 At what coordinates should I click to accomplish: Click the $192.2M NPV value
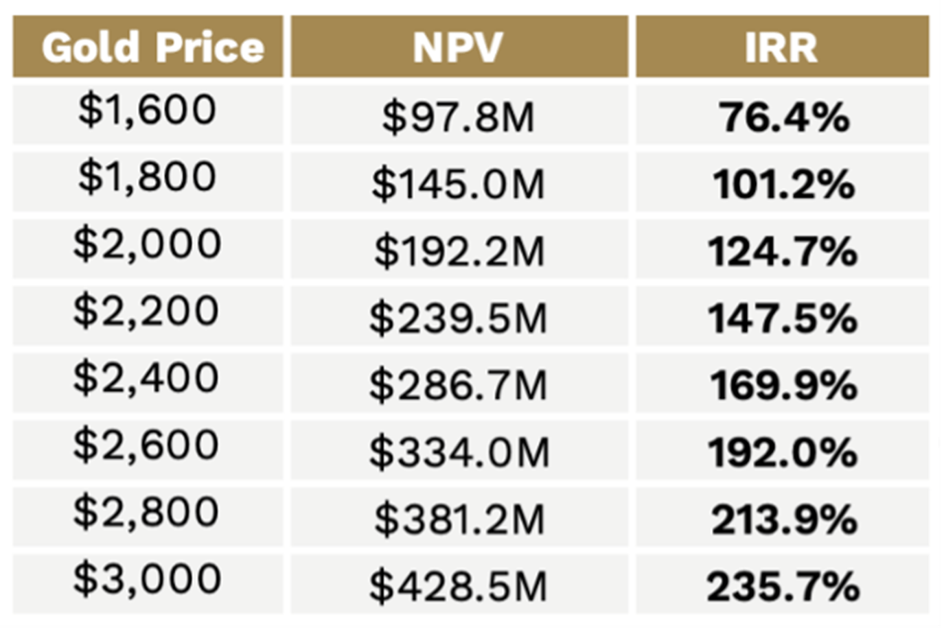(459, 251)
